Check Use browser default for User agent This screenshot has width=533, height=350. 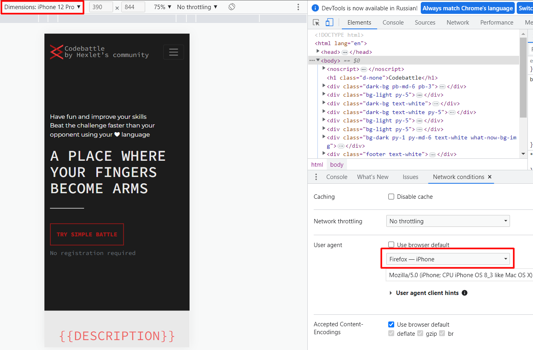[x=391, y=245]
